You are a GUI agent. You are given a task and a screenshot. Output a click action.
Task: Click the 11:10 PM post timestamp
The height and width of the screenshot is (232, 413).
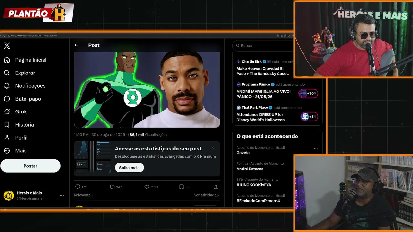[99, 135]
